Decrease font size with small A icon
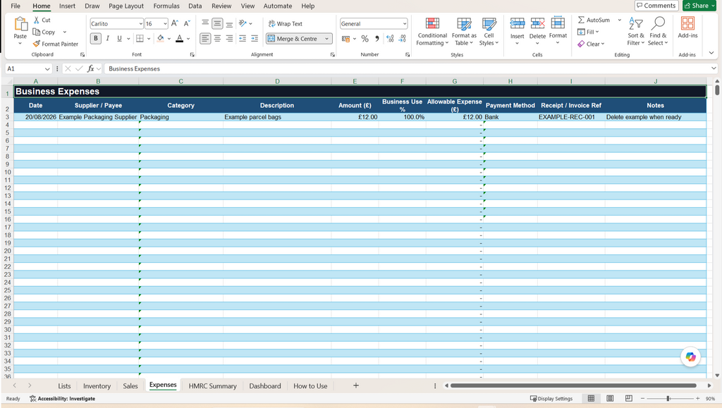The width and height of the screenshot is (722, 408). tap(186, 23)
